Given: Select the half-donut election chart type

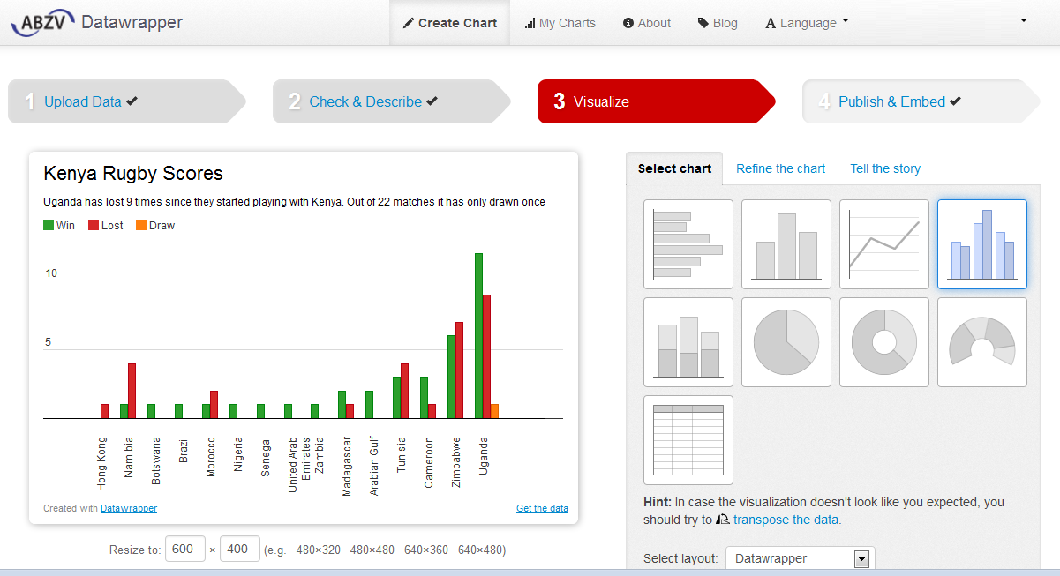Looking at the screenshot, I should pyautogui.click(x=982, y=342).
